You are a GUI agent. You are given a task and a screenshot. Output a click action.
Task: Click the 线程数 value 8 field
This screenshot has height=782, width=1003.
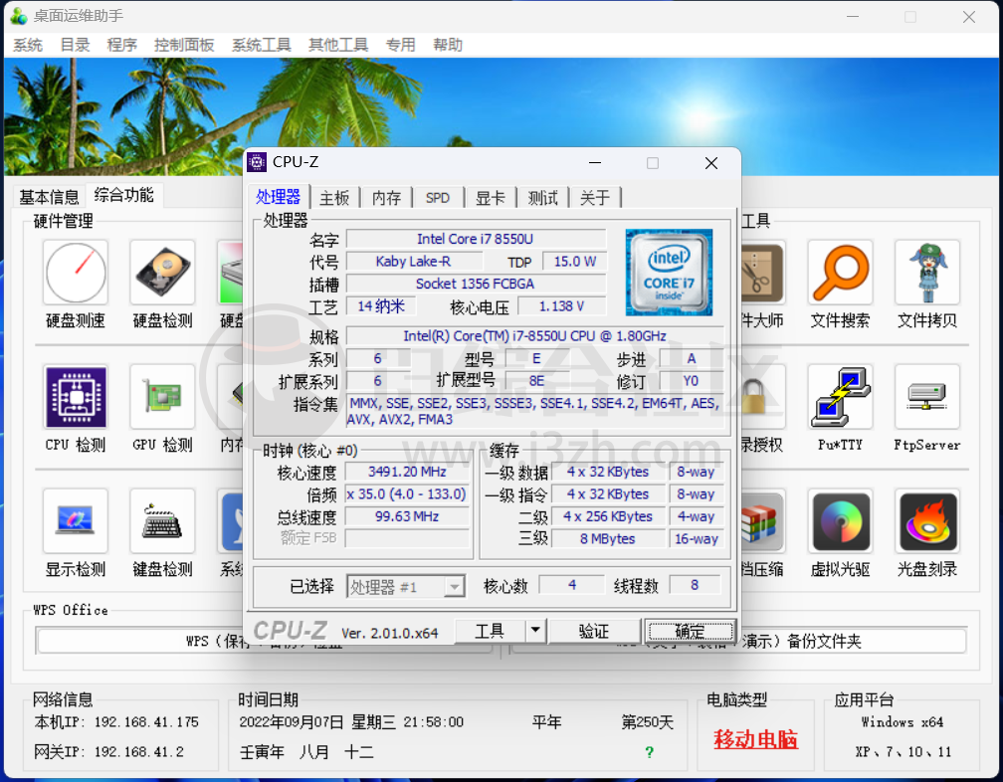[x=695, y=584]
